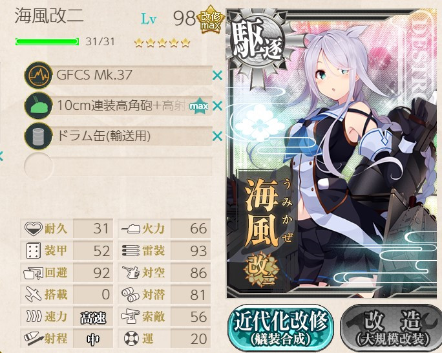Click the drum canister equipment icon
The height and width of the screenshot is (353, 442).
tap(38, 136)
